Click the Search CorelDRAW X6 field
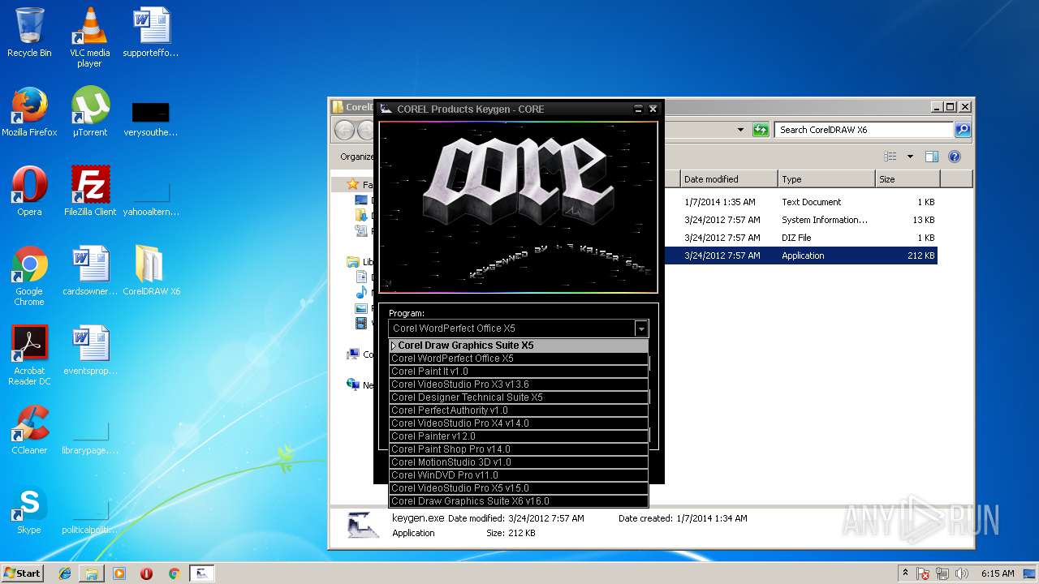1039x584 pixels. [864, 130]
